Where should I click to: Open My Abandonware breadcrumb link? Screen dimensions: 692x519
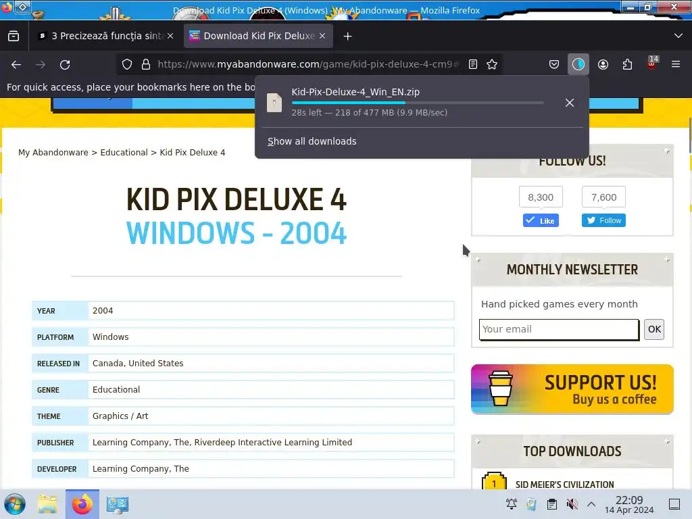coord(53,152)
